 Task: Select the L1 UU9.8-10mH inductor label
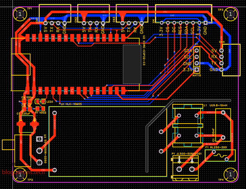pyautogui.click(x=215, y=105)
